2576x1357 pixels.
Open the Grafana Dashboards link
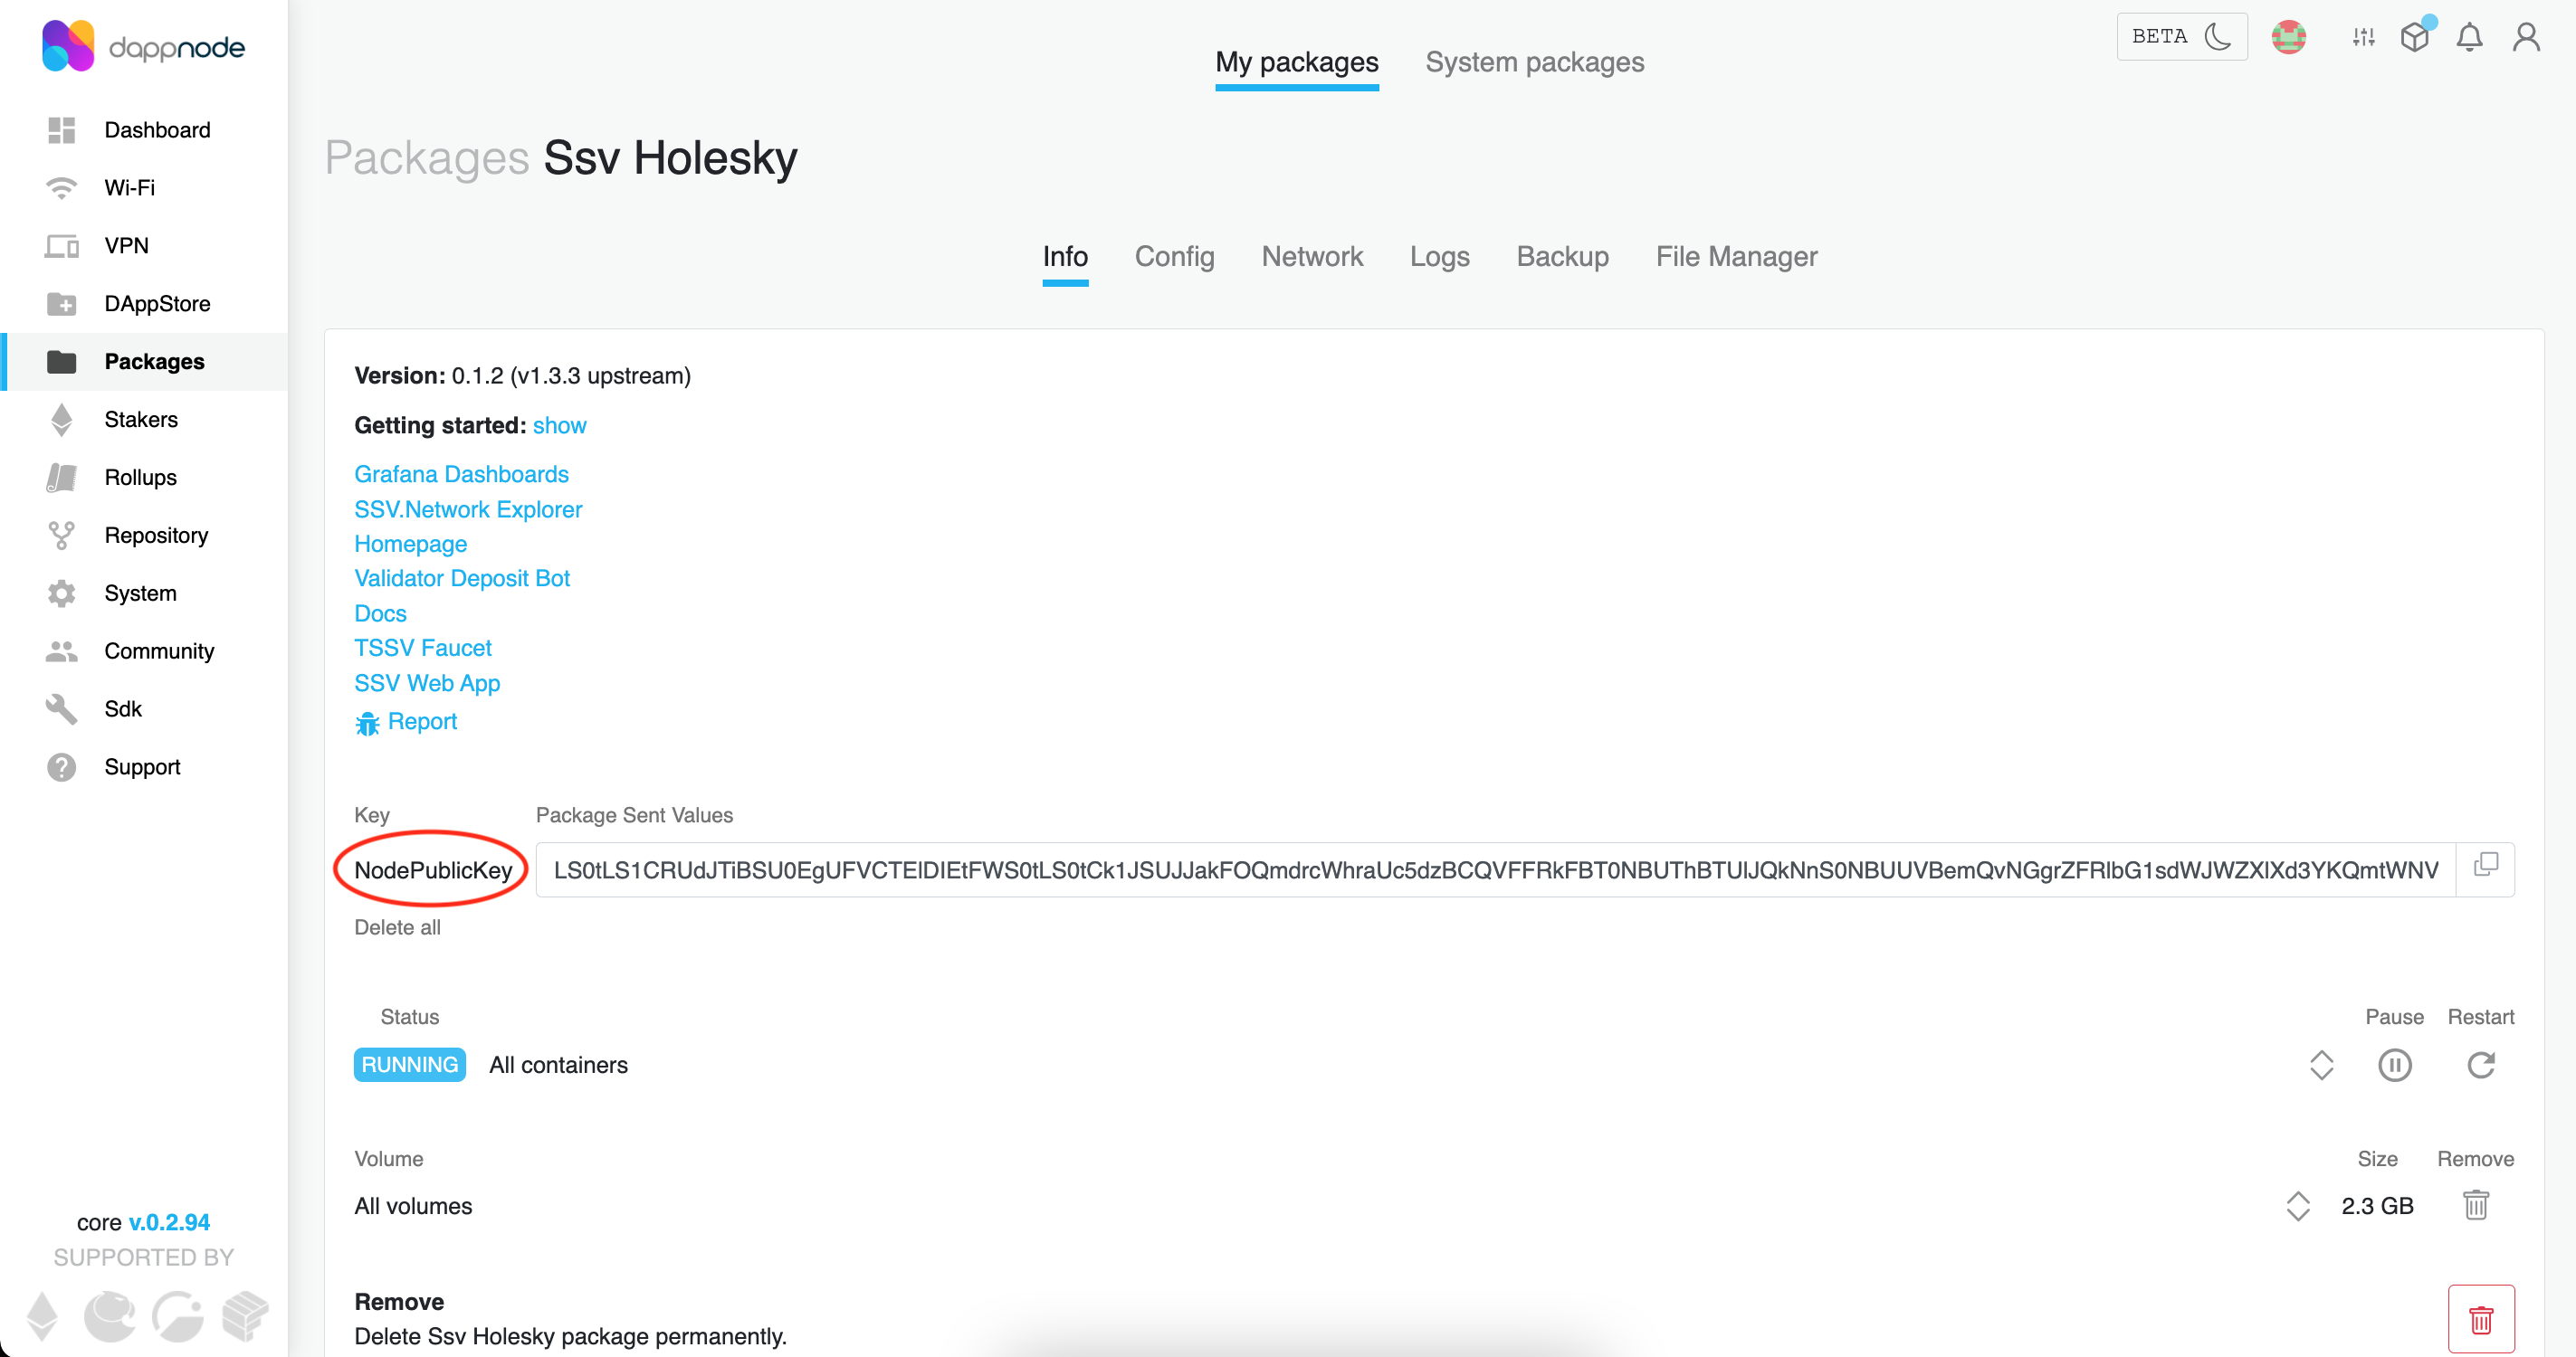461,474
